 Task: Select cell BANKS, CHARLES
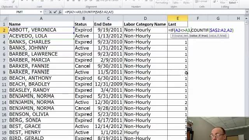[x=41, y=42]
